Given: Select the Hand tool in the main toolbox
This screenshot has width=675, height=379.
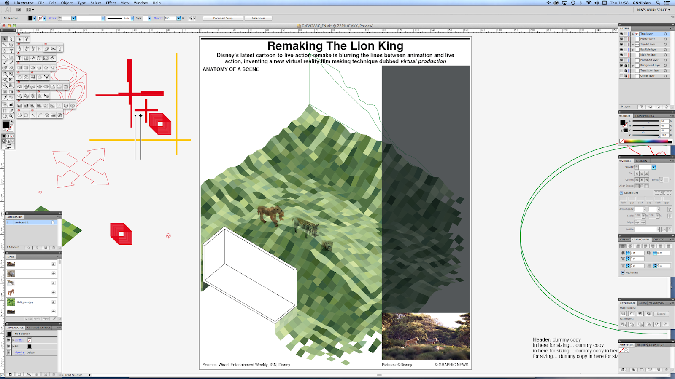Looking at the screenshot, I should tap(5, 116).
